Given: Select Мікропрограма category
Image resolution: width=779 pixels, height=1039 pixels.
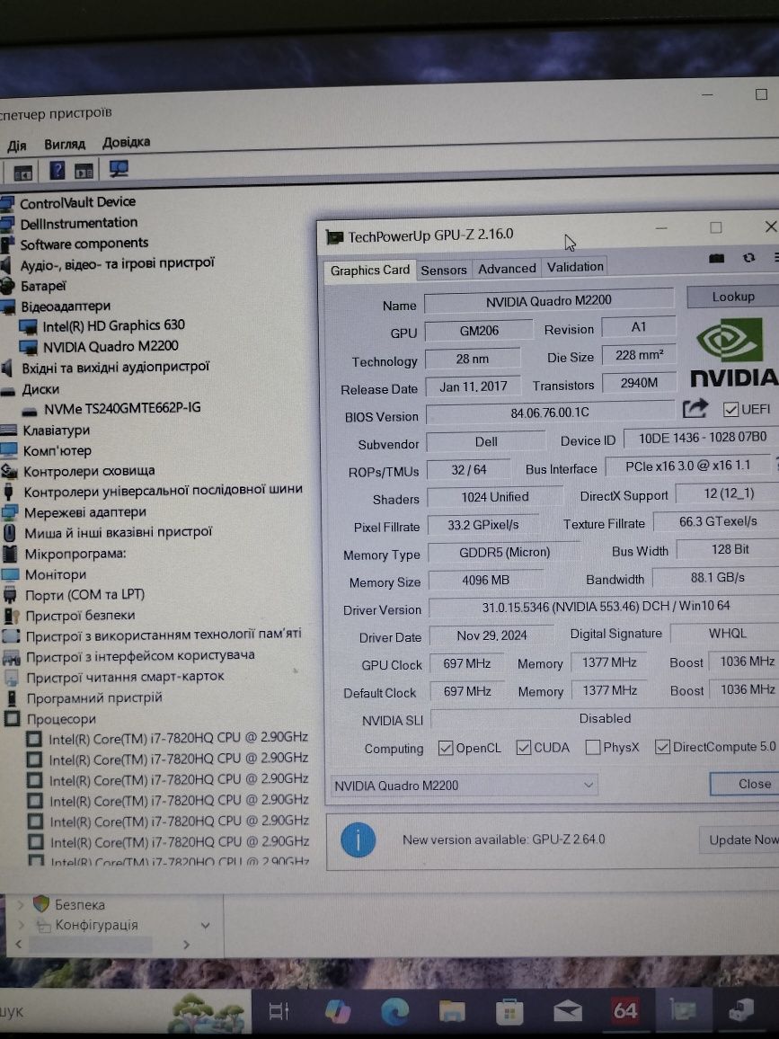Looking at the screenshot, I should (x=75, y=554).
